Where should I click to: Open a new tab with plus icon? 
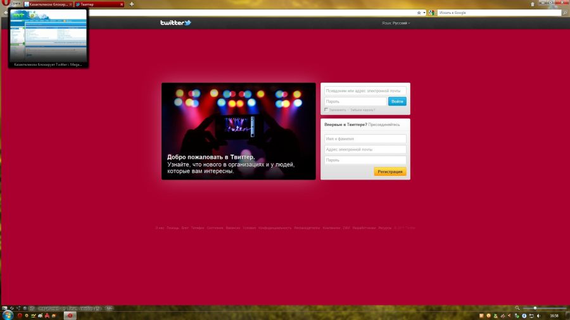click(x=132, y=4)
